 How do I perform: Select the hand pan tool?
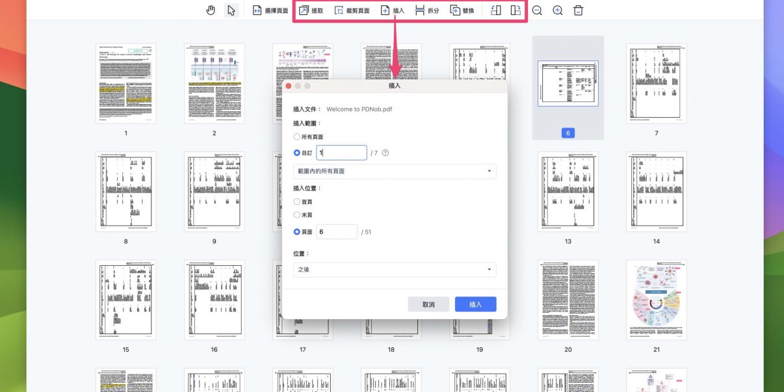point(211,10)
